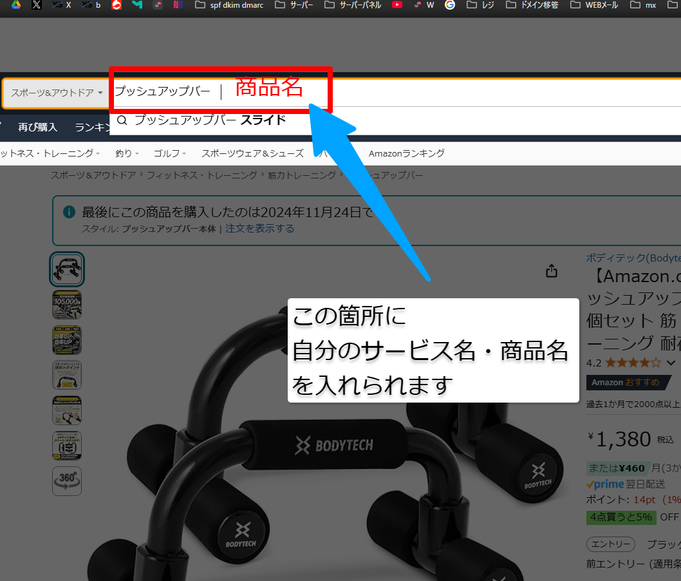
Task: Open 'スポーツウェア&シューズ' subnav item
Action: point(252,153)
